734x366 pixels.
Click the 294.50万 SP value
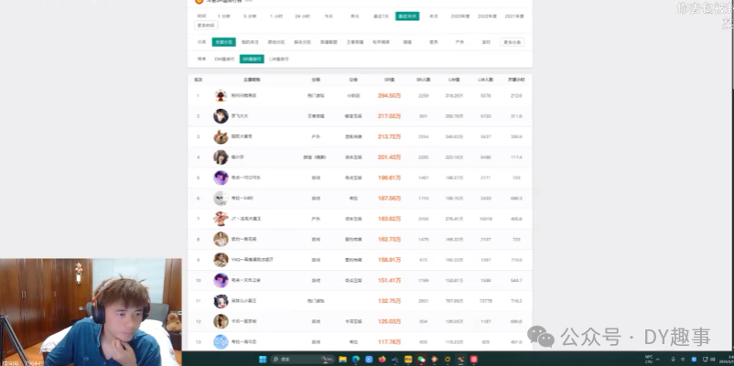(390, 95)
